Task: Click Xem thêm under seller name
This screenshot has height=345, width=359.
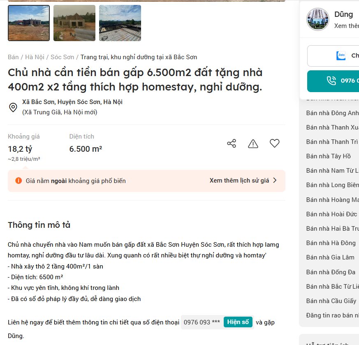Action: (x=346, y=26)
